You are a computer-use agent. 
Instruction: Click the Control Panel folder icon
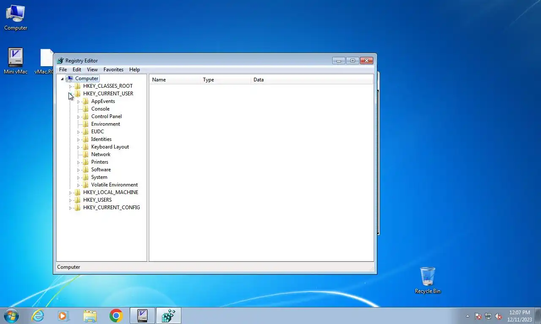86,116
